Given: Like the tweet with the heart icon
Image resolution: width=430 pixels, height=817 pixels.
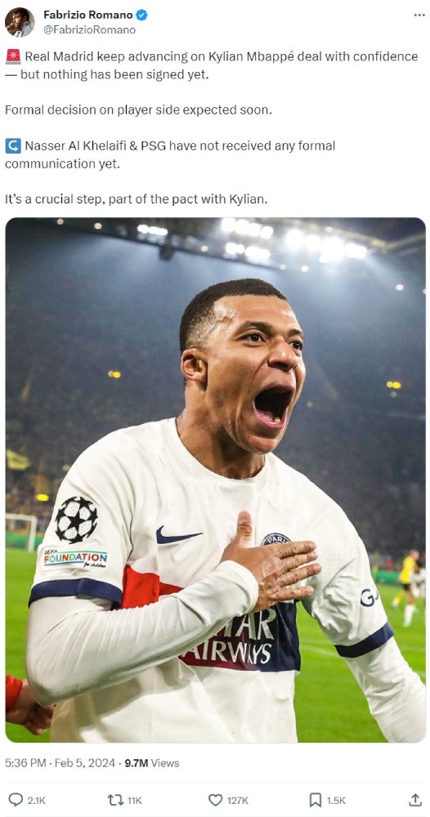Looking at the screenshot, I should (215, 800).
